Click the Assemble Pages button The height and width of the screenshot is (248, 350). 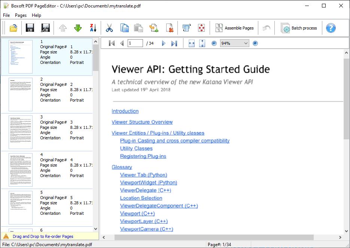(x=234, y=28)
